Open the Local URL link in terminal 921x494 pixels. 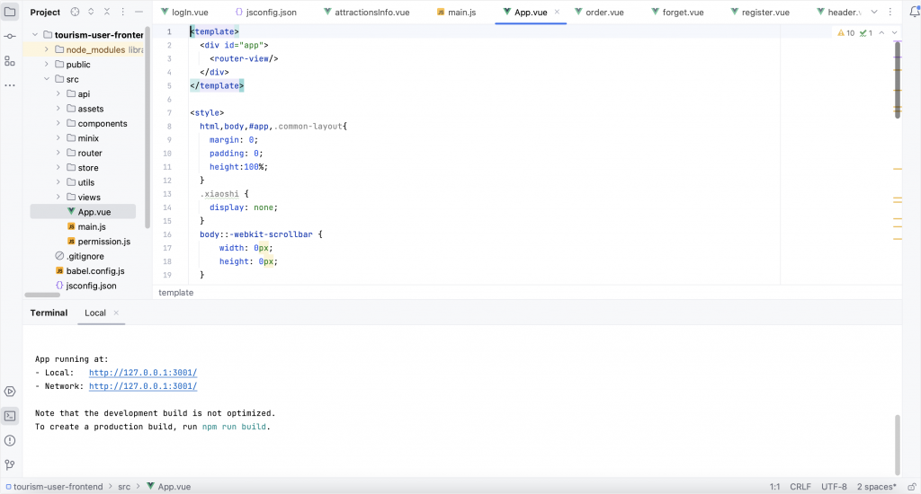point(142,373)
